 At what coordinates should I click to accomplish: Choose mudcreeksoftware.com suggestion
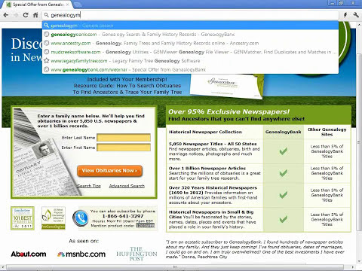point(190,52)
